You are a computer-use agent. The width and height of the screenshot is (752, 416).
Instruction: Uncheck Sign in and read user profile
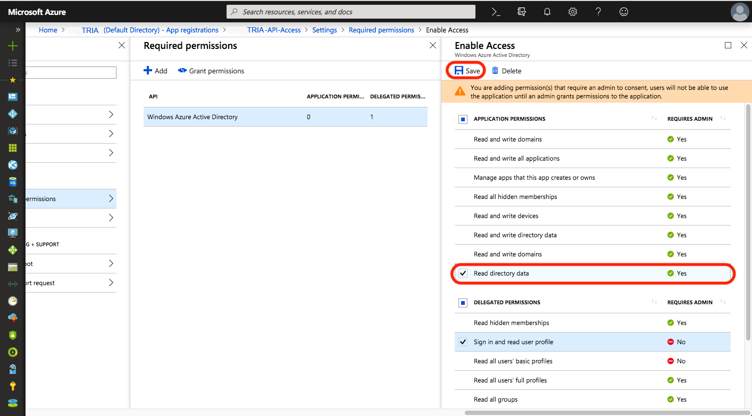coord(463,342)
